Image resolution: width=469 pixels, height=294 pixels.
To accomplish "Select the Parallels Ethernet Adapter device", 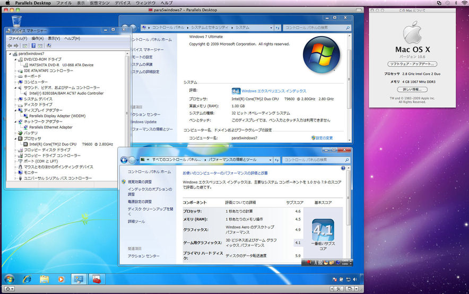I will click(x=51, y=127).
